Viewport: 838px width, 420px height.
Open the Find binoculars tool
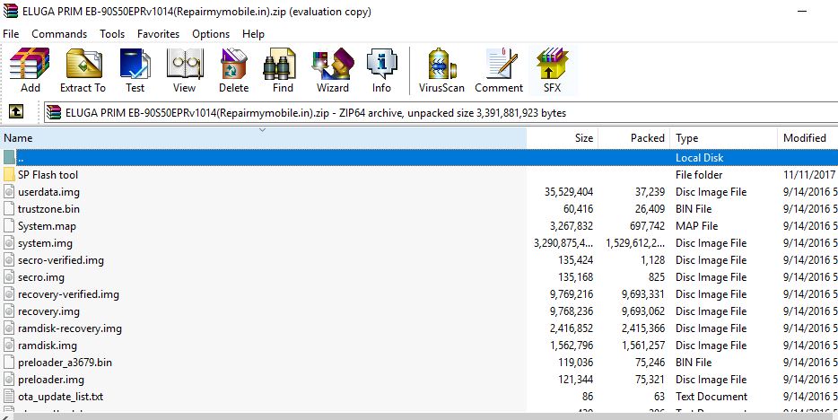(x=282, y=64)
